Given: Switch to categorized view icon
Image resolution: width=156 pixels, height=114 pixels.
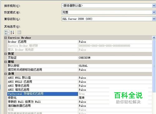Looking at the screenshot, I should [7, 33].
